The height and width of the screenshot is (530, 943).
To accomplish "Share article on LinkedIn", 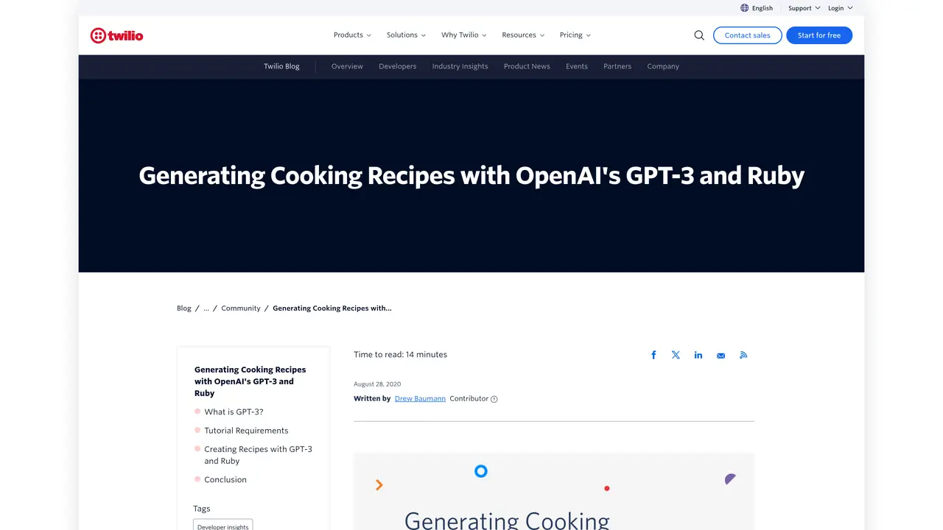I will [698, 355].
